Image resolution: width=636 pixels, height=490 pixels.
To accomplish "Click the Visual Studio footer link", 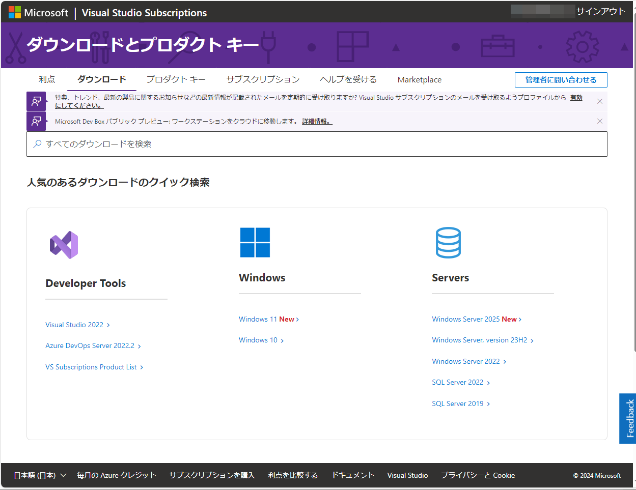I will [x=407, y=475].
